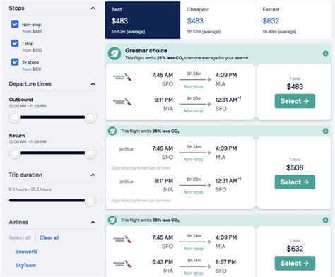
Task: Choose the oneworld alliance filter
Action: pyautogui.click(x=27, y=252)
